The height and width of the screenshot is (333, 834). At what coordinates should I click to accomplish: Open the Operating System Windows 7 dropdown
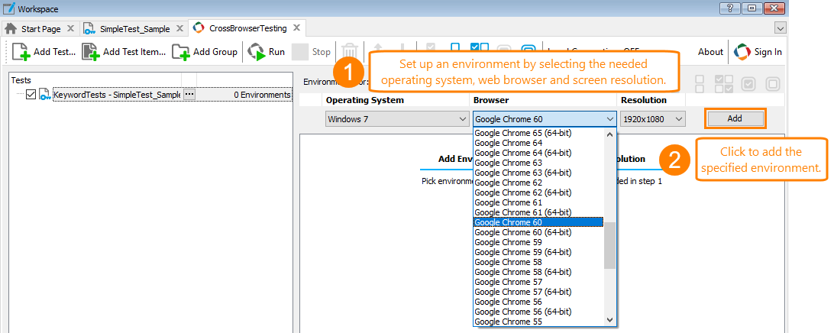click(397, 119)
